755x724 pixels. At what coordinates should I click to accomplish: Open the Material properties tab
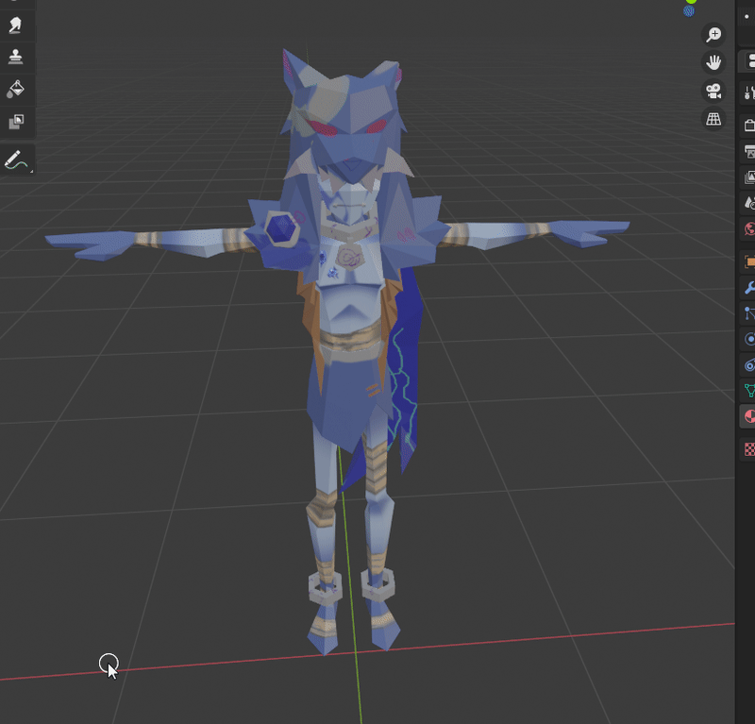click(x=748, y=416)
